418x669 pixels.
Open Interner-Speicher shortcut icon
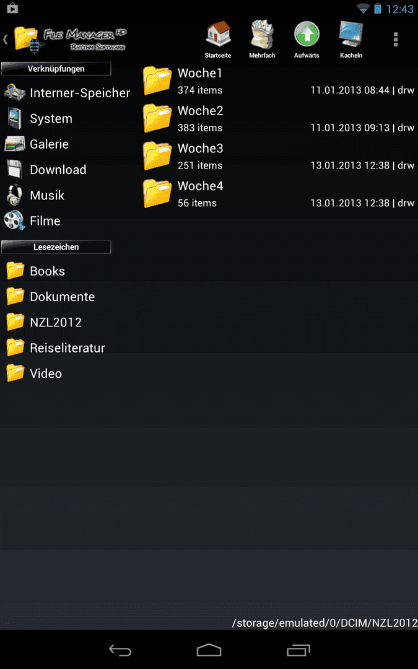point(14,92)
